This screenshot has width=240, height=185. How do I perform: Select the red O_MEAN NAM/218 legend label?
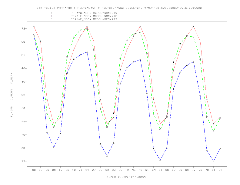coord(94,13)
